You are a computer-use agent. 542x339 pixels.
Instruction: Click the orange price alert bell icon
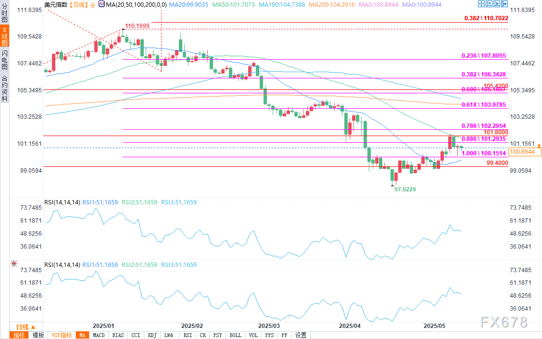coord(539,145)
